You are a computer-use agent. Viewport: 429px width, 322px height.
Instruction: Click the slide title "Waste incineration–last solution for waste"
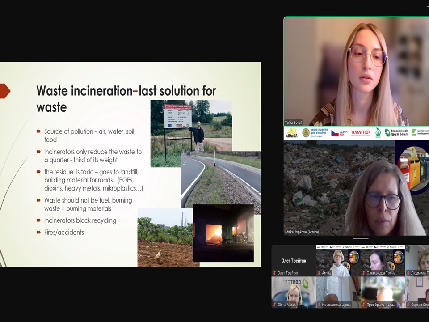pyautogui.click(x=126, y=99)
